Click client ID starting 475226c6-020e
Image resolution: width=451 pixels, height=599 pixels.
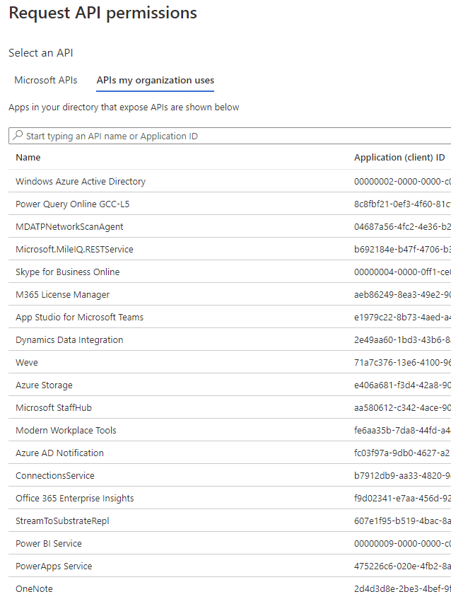[402, 566]
